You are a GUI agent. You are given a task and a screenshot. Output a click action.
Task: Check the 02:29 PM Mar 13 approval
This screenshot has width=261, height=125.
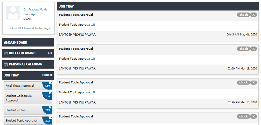pyautogui.click(x=243, y=49)
